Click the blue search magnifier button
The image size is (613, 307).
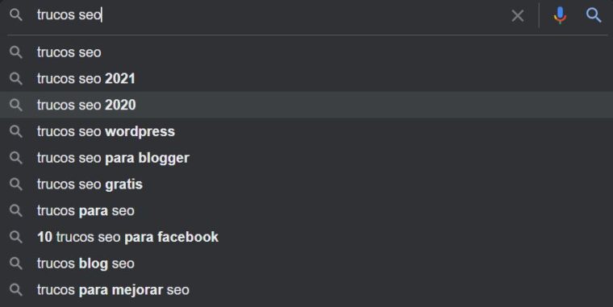pyautogui.click(x=594, y=15)
